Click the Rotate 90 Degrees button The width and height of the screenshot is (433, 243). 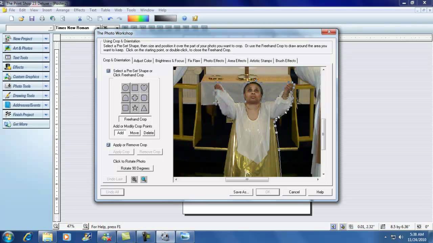pos(135,168)
